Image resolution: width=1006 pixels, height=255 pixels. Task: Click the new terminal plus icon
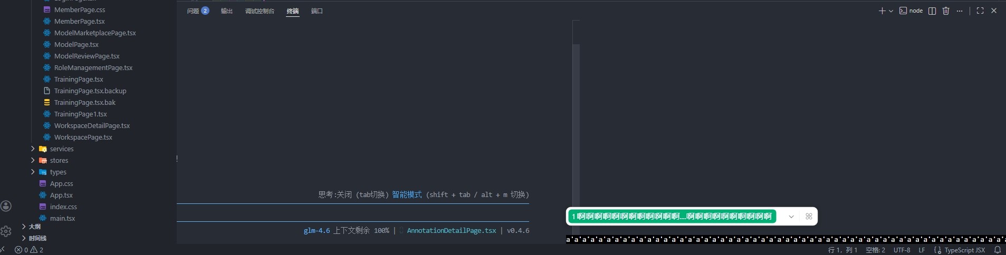(x=882, y=11)
